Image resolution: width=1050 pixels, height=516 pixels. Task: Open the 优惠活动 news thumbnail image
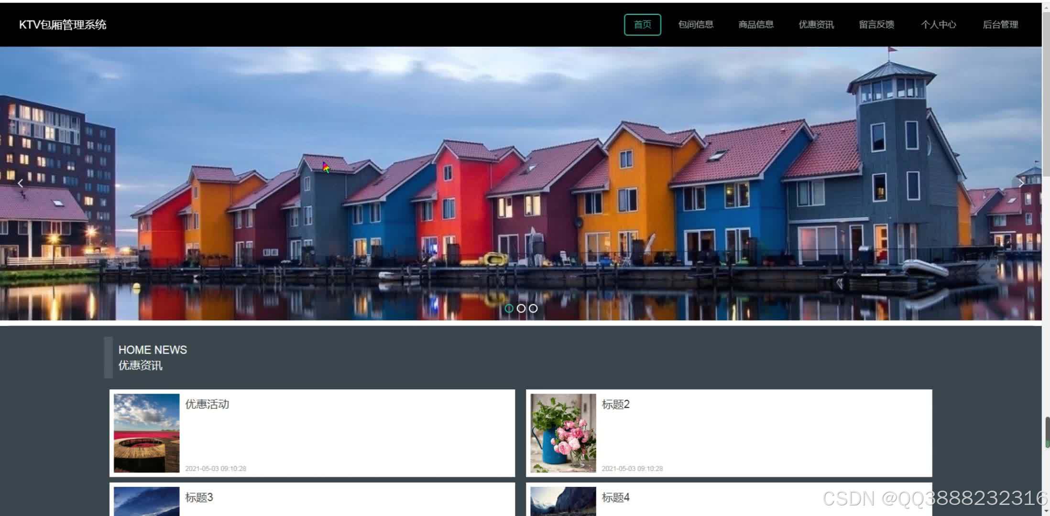pyautogui.click(x=147, y=433)
